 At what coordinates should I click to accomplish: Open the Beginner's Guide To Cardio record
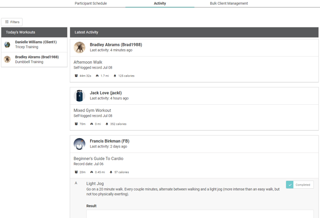[x=98, y=159]
